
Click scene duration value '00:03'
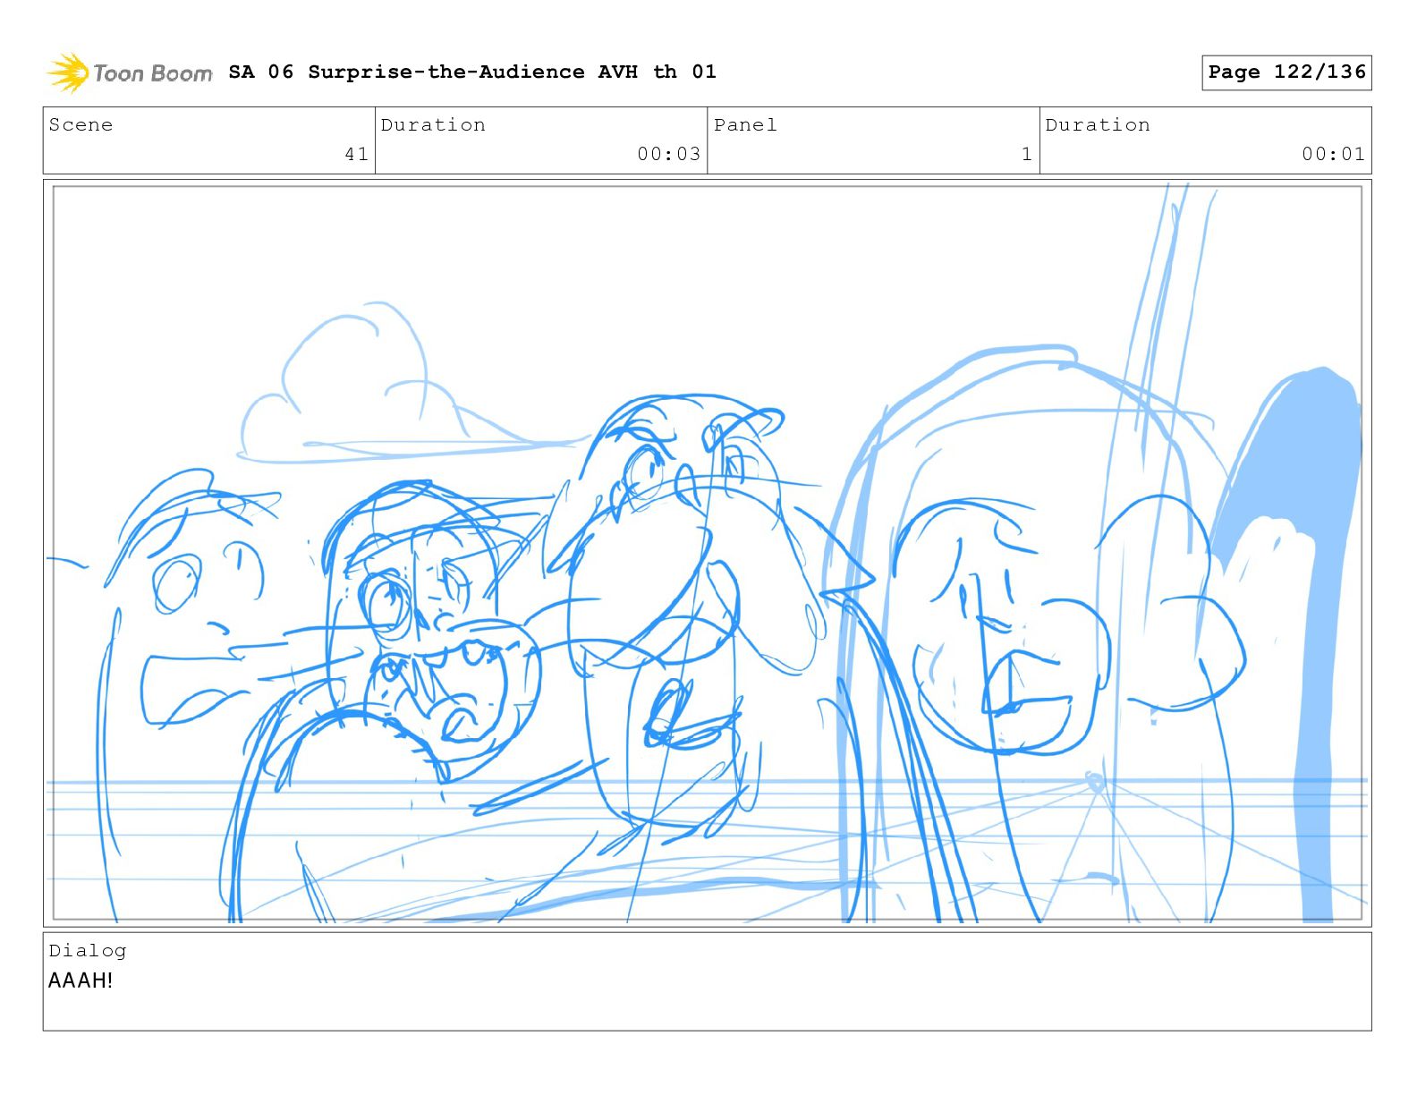coord(668,154)
